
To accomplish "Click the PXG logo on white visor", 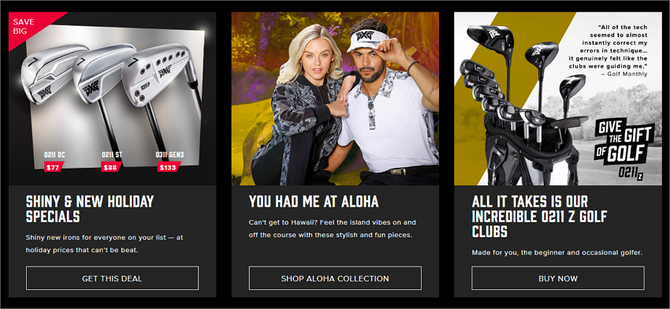I will [365, 35].
